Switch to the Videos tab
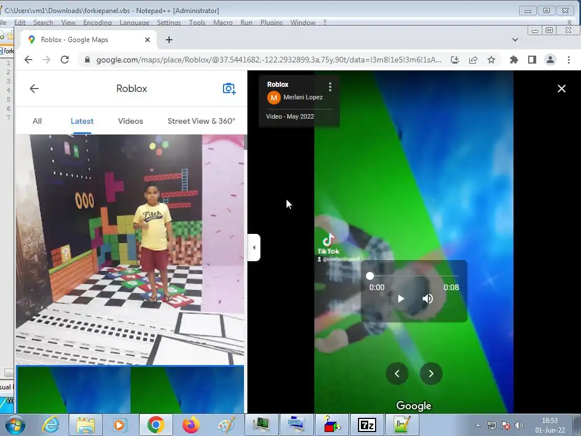 pos(130,121)
